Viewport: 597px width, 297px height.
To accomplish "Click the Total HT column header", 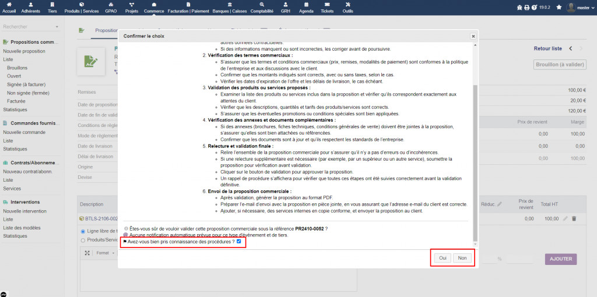I will [549, 204].
